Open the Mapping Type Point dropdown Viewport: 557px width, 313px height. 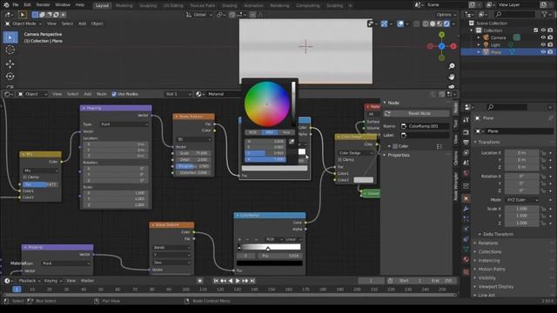[124, 124]
